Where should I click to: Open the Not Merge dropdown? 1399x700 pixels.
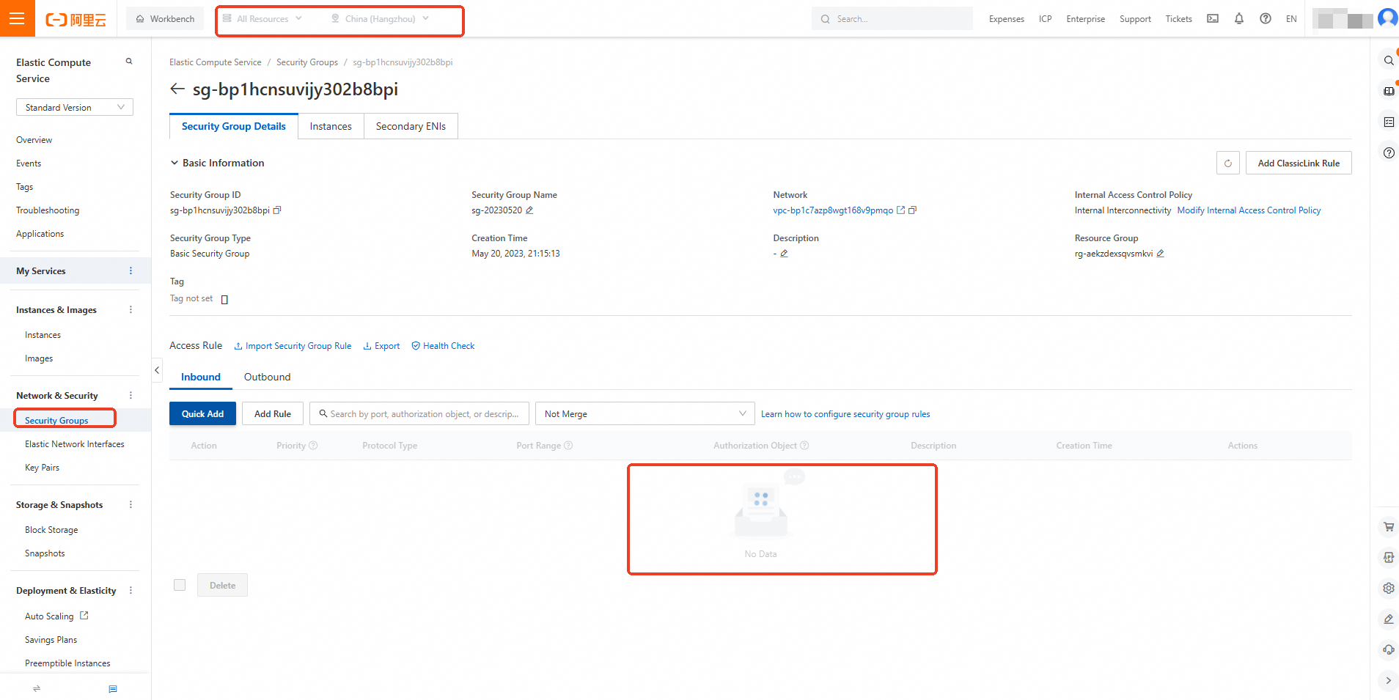click(645, 413)
